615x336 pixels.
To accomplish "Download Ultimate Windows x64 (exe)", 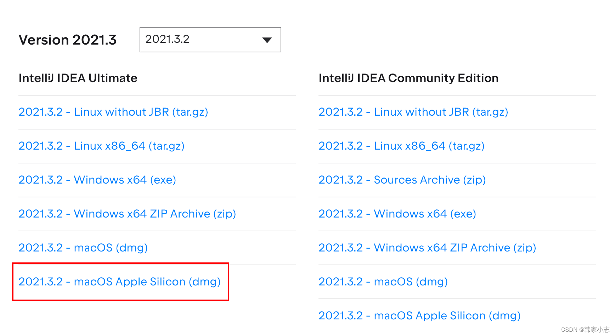I will 97,180.
